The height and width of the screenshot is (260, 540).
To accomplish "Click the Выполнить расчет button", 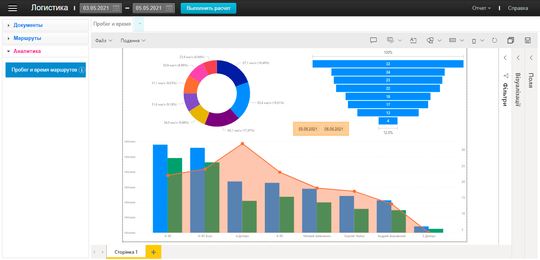I will [x=208, y=8].
